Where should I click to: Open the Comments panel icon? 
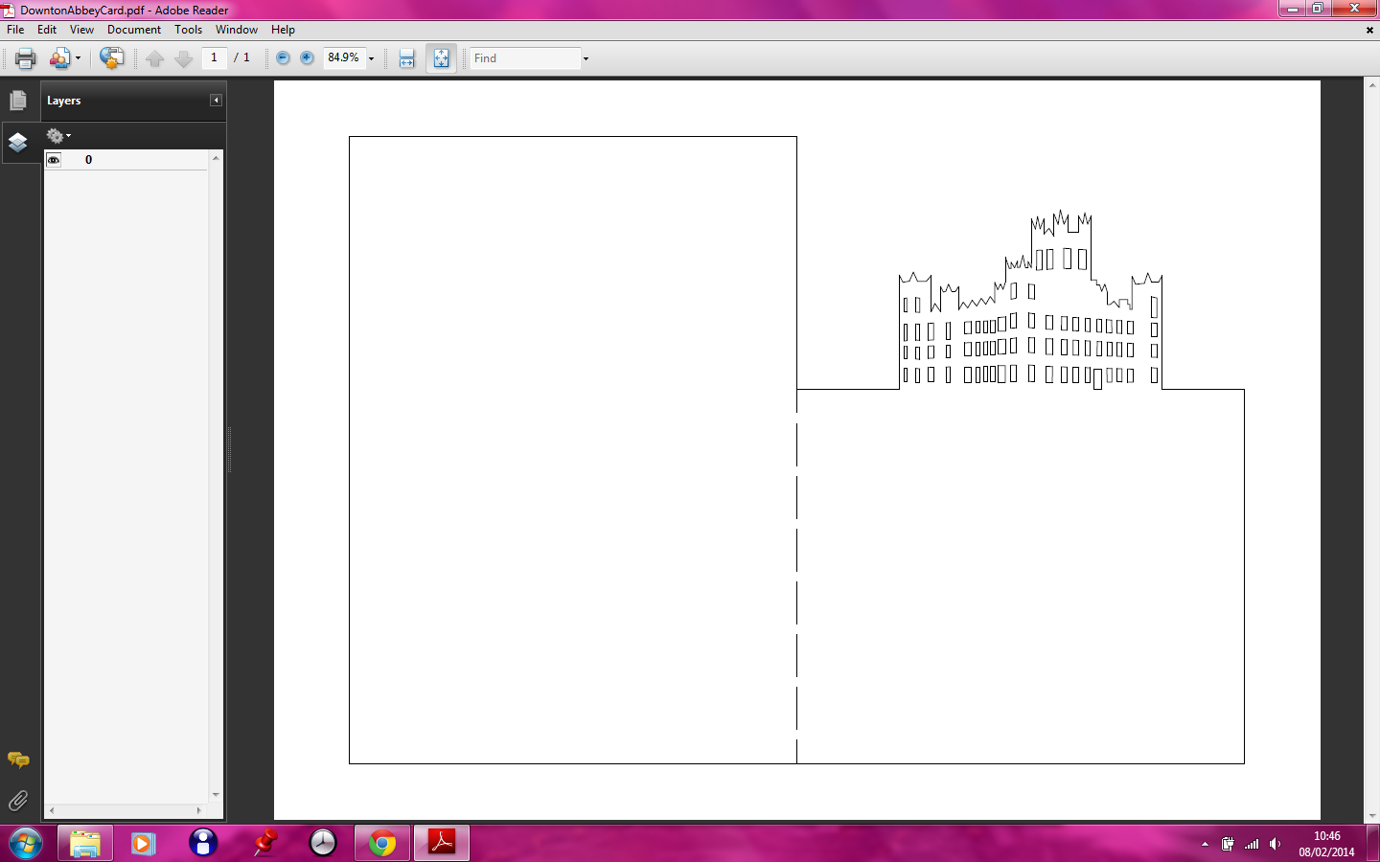tap(18, 760)
